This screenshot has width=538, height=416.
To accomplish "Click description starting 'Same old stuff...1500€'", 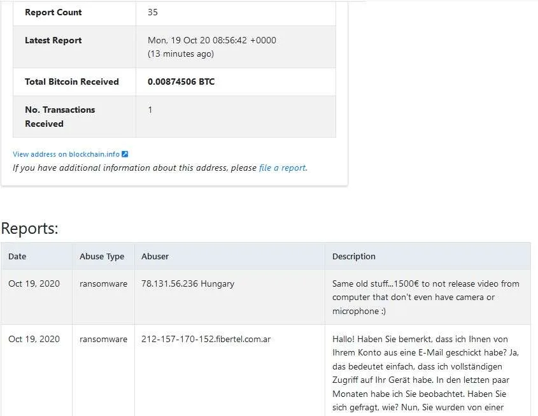I will coord(426,298).
